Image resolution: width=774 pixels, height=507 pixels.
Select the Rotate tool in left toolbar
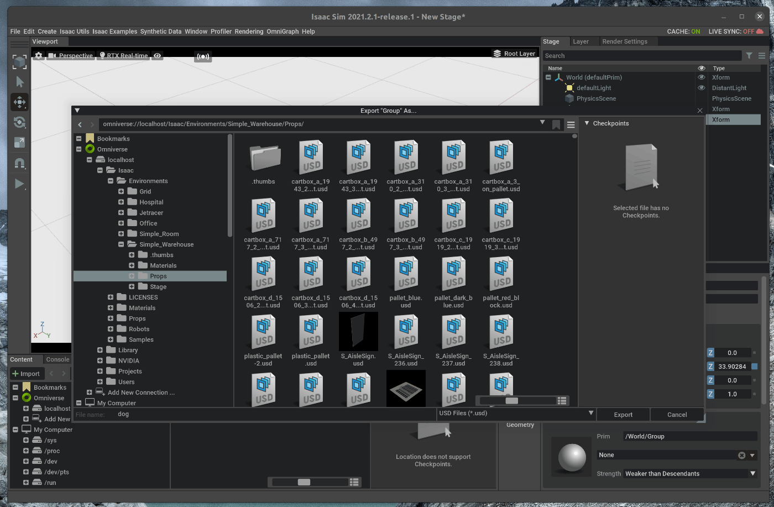pos(19,122)
